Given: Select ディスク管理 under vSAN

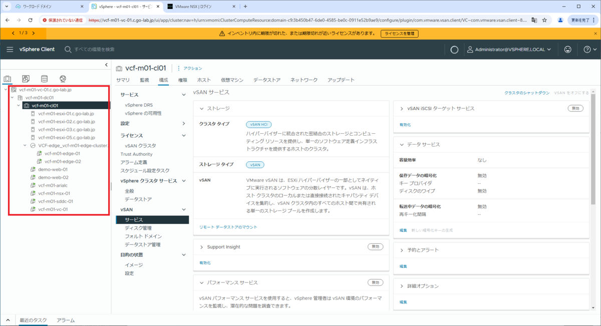Looking at the screenshot, I should point(138,228).
